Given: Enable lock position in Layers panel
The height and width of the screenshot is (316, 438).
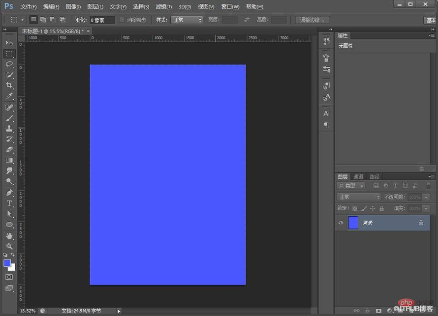Looking at the screenshot, I should coord(373,208).
